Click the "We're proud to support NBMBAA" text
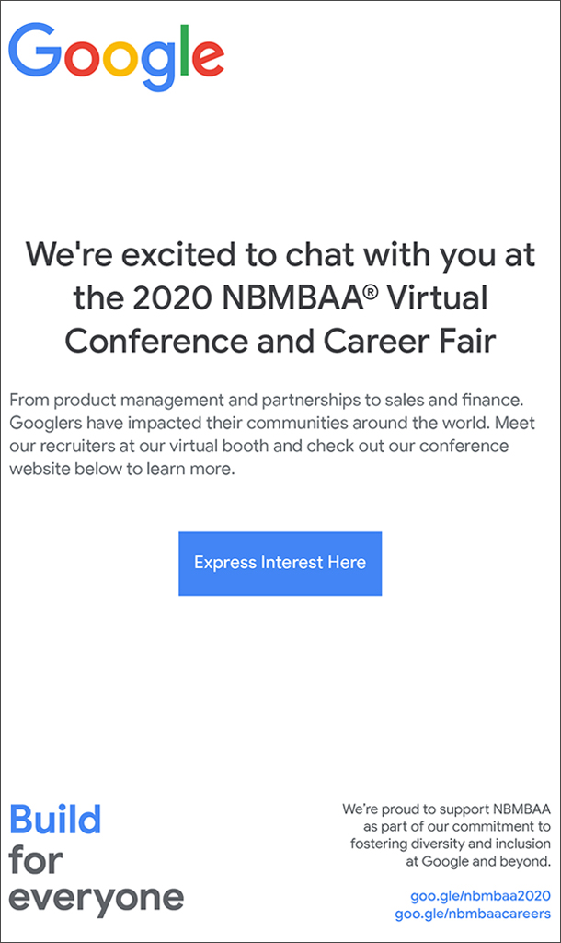 coord(446,809)
